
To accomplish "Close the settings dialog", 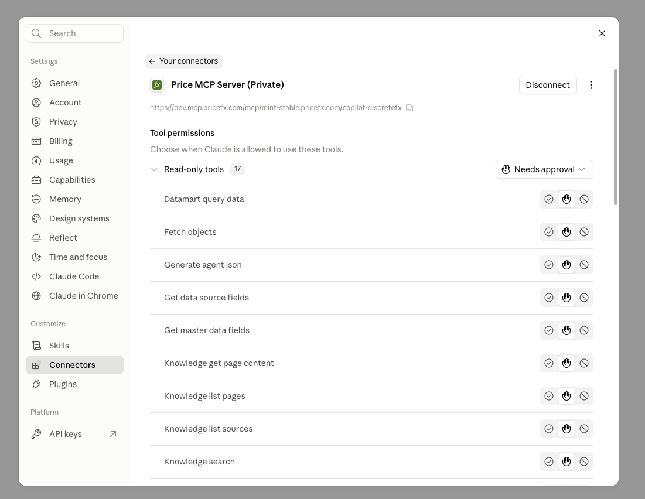I will coord(602,33).
